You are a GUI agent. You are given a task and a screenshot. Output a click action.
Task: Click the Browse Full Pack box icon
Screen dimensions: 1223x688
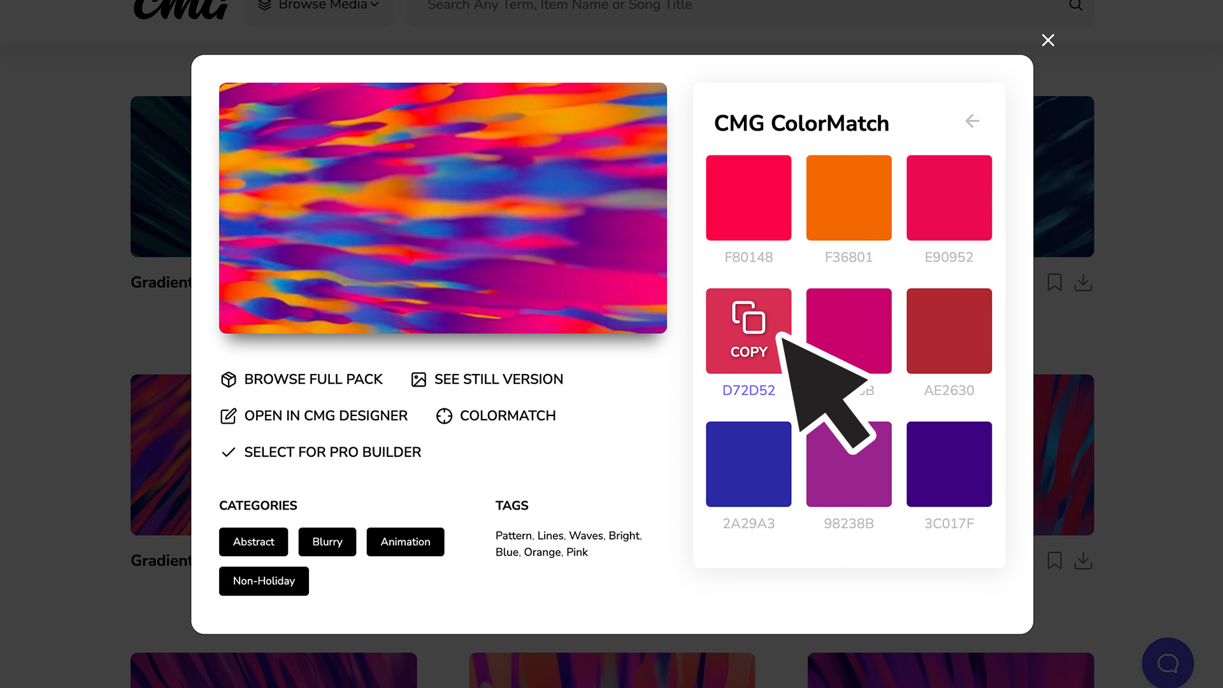pyautogui.click(x=229, y=380)
